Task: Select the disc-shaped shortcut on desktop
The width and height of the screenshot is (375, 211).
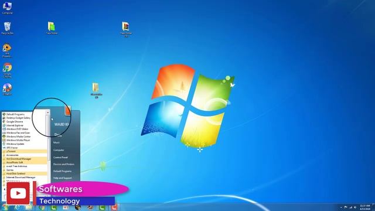Action: tap(8, 90)
